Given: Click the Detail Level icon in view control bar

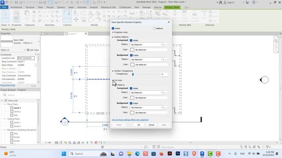Looking at the screenshot, I should [x=56, y=143].
